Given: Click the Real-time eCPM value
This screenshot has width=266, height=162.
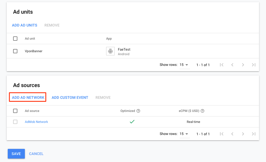Looking at the screenshot, I should pyautogui.click(x=193, y=122).
